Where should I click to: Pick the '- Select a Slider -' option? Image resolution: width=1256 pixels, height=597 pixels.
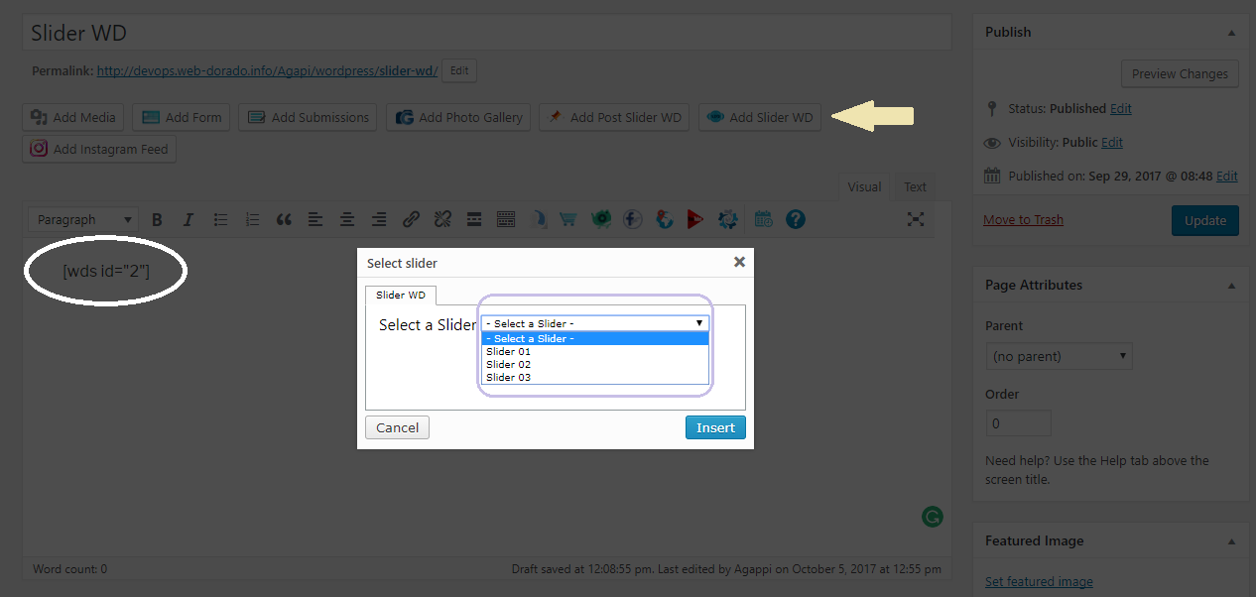[595, 338]
